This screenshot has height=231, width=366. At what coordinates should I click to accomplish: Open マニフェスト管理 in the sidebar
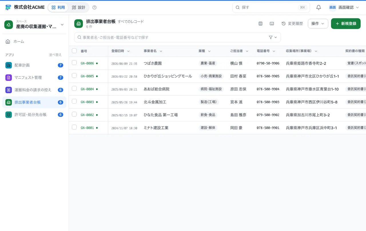click(x=34, y=77)
